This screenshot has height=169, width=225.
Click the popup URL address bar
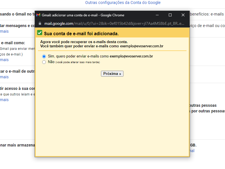point(114,23)
